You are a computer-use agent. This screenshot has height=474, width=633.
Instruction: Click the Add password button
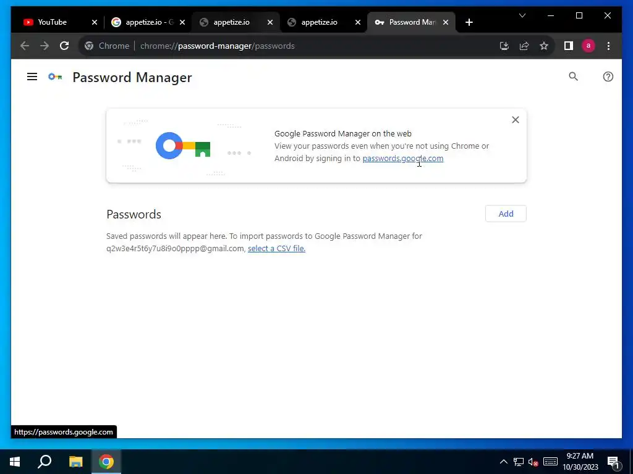506,214
